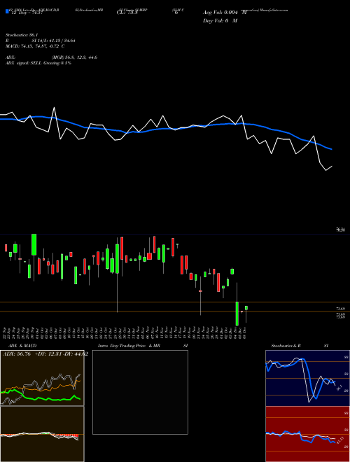Click the 73.69 price level label
This screenshot has width=350, height=462.
341,309
